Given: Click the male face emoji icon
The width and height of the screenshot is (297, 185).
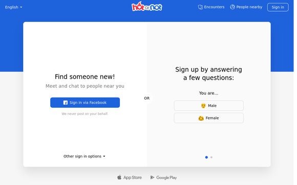Looking at the screenshot, I should point(203,106).
